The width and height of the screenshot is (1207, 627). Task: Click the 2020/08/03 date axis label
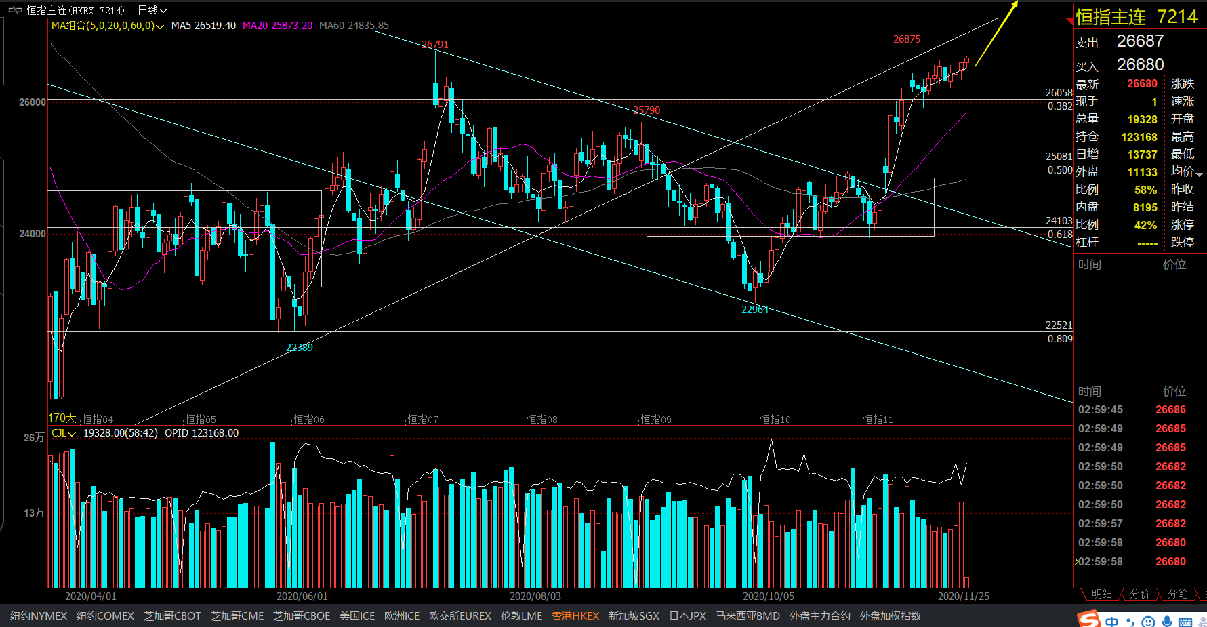(535, 596)
